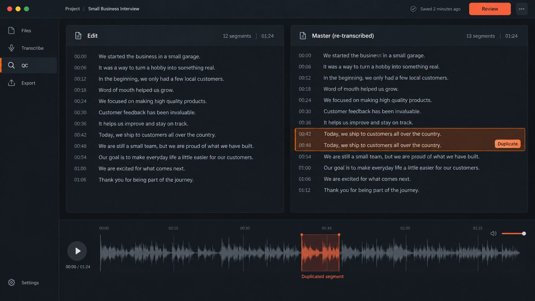Select Master segment "We are excited for what comes next."
Screen dimensions: 535x301
(367, 179)
